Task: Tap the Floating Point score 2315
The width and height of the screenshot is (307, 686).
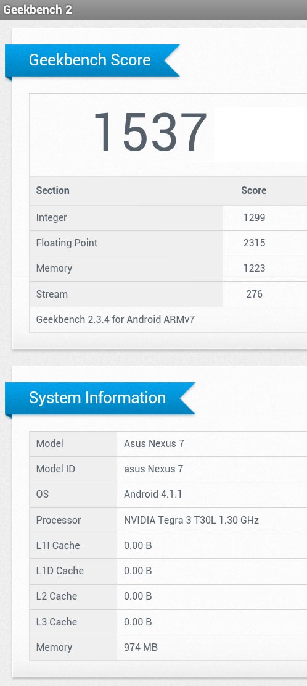Action: tap(254, 243)
